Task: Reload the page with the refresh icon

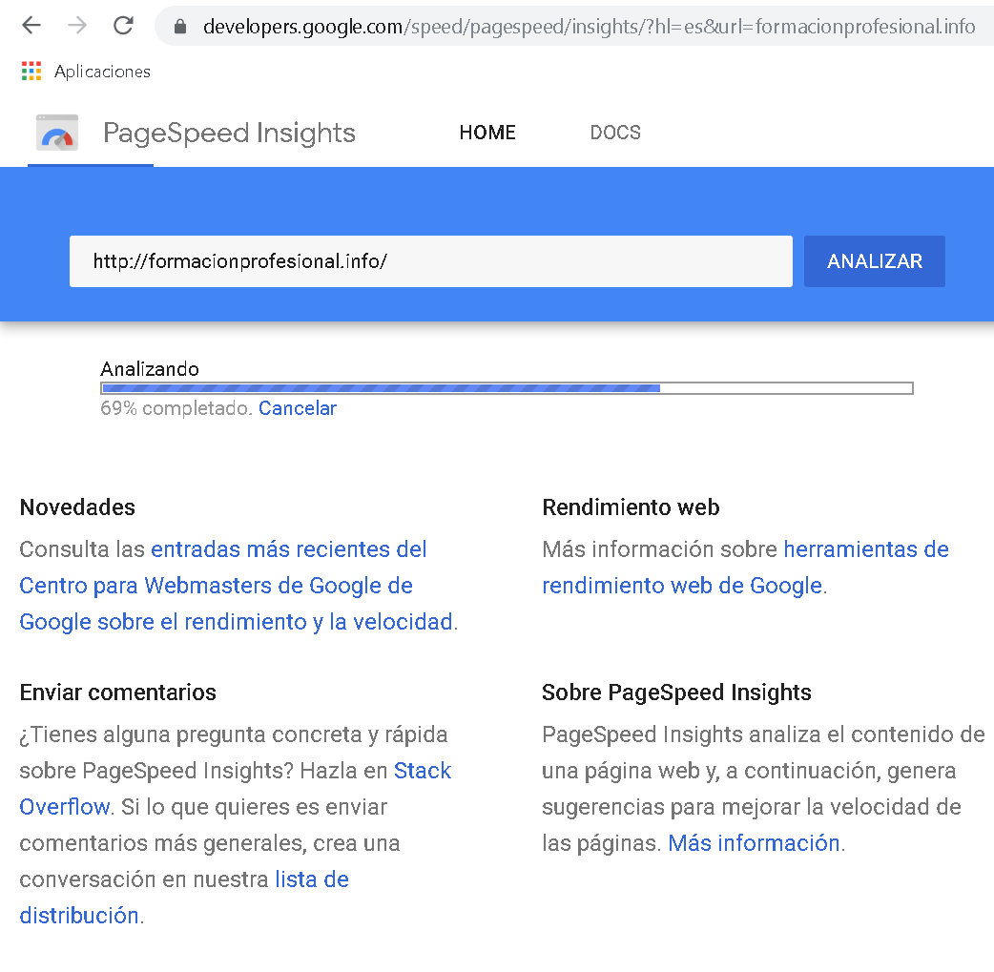Action: pyautogui.click(x=124, y=26)
